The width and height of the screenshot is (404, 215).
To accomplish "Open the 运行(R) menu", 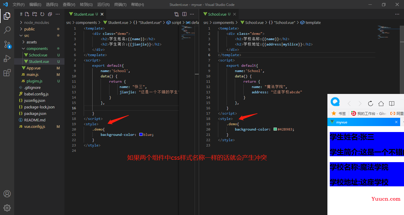I will [x=103, y=4].
